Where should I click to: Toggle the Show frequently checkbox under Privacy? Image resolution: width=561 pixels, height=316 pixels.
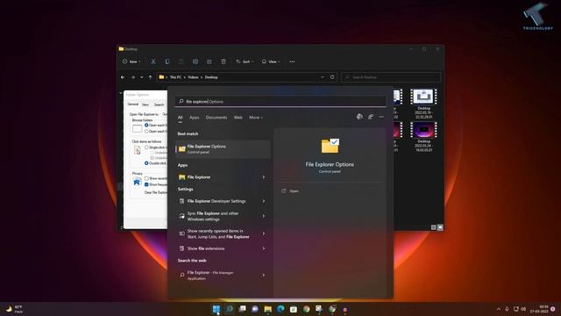point(146,184)
